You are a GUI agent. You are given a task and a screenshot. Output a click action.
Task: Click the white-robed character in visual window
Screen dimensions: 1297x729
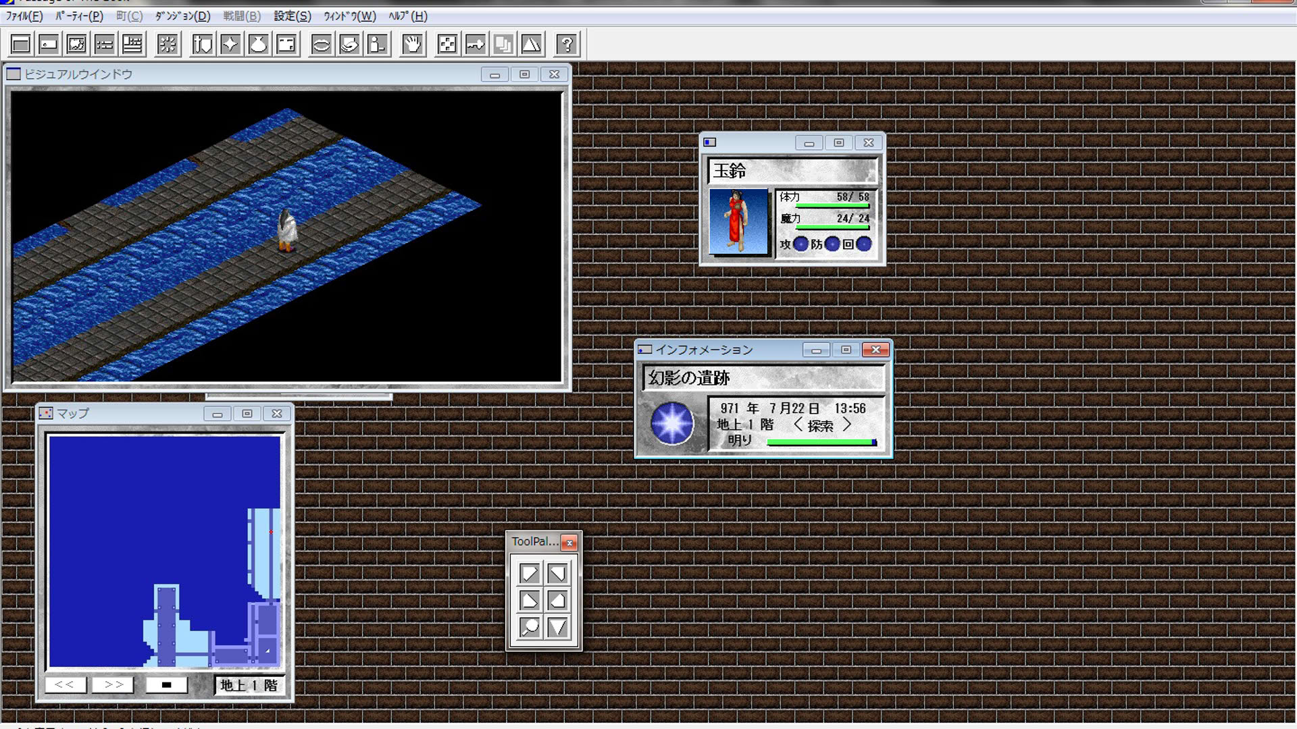coord(287,230)
